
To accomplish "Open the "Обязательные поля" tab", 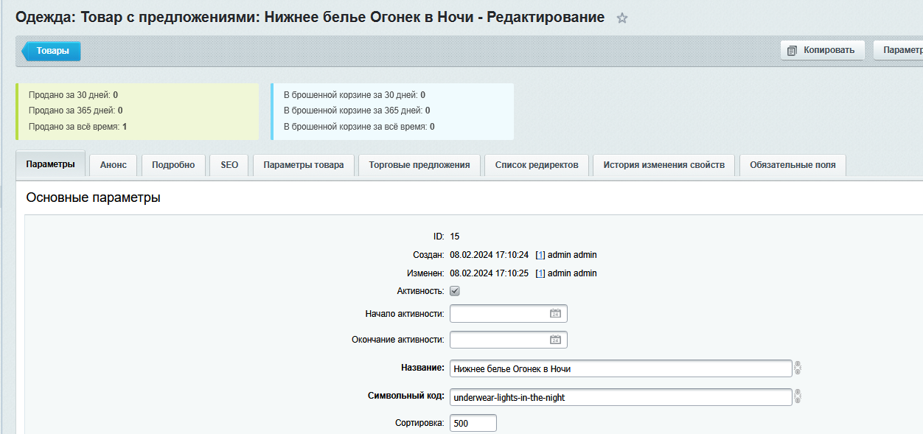I will point(793,164).
